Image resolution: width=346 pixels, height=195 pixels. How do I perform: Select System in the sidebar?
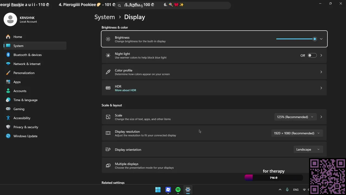point(35,46)
